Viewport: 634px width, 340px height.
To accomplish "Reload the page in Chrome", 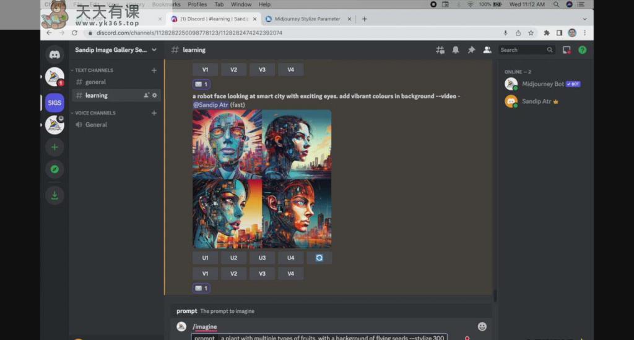I will click(74, 33).
